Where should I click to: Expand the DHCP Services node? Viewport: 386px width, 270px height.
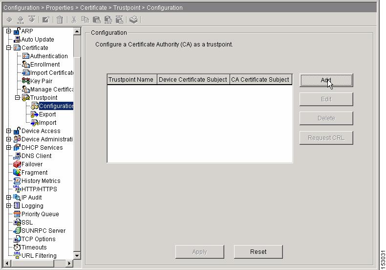(x=9, y=148)
